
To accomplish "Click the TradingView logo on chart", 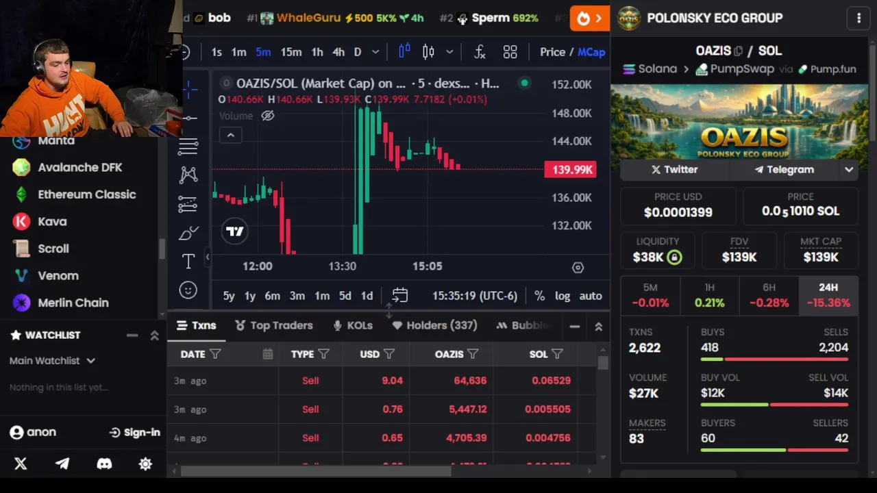I will [x=234, y=231].
